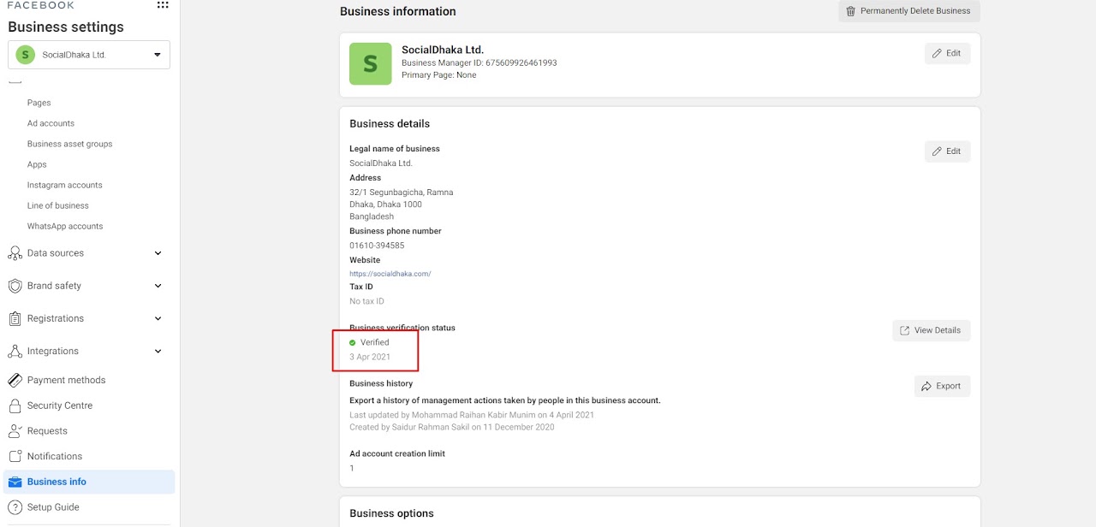Expand the Brand safety section chevron
This screenshot has width=1096, height=527.
tap(158, 286)
